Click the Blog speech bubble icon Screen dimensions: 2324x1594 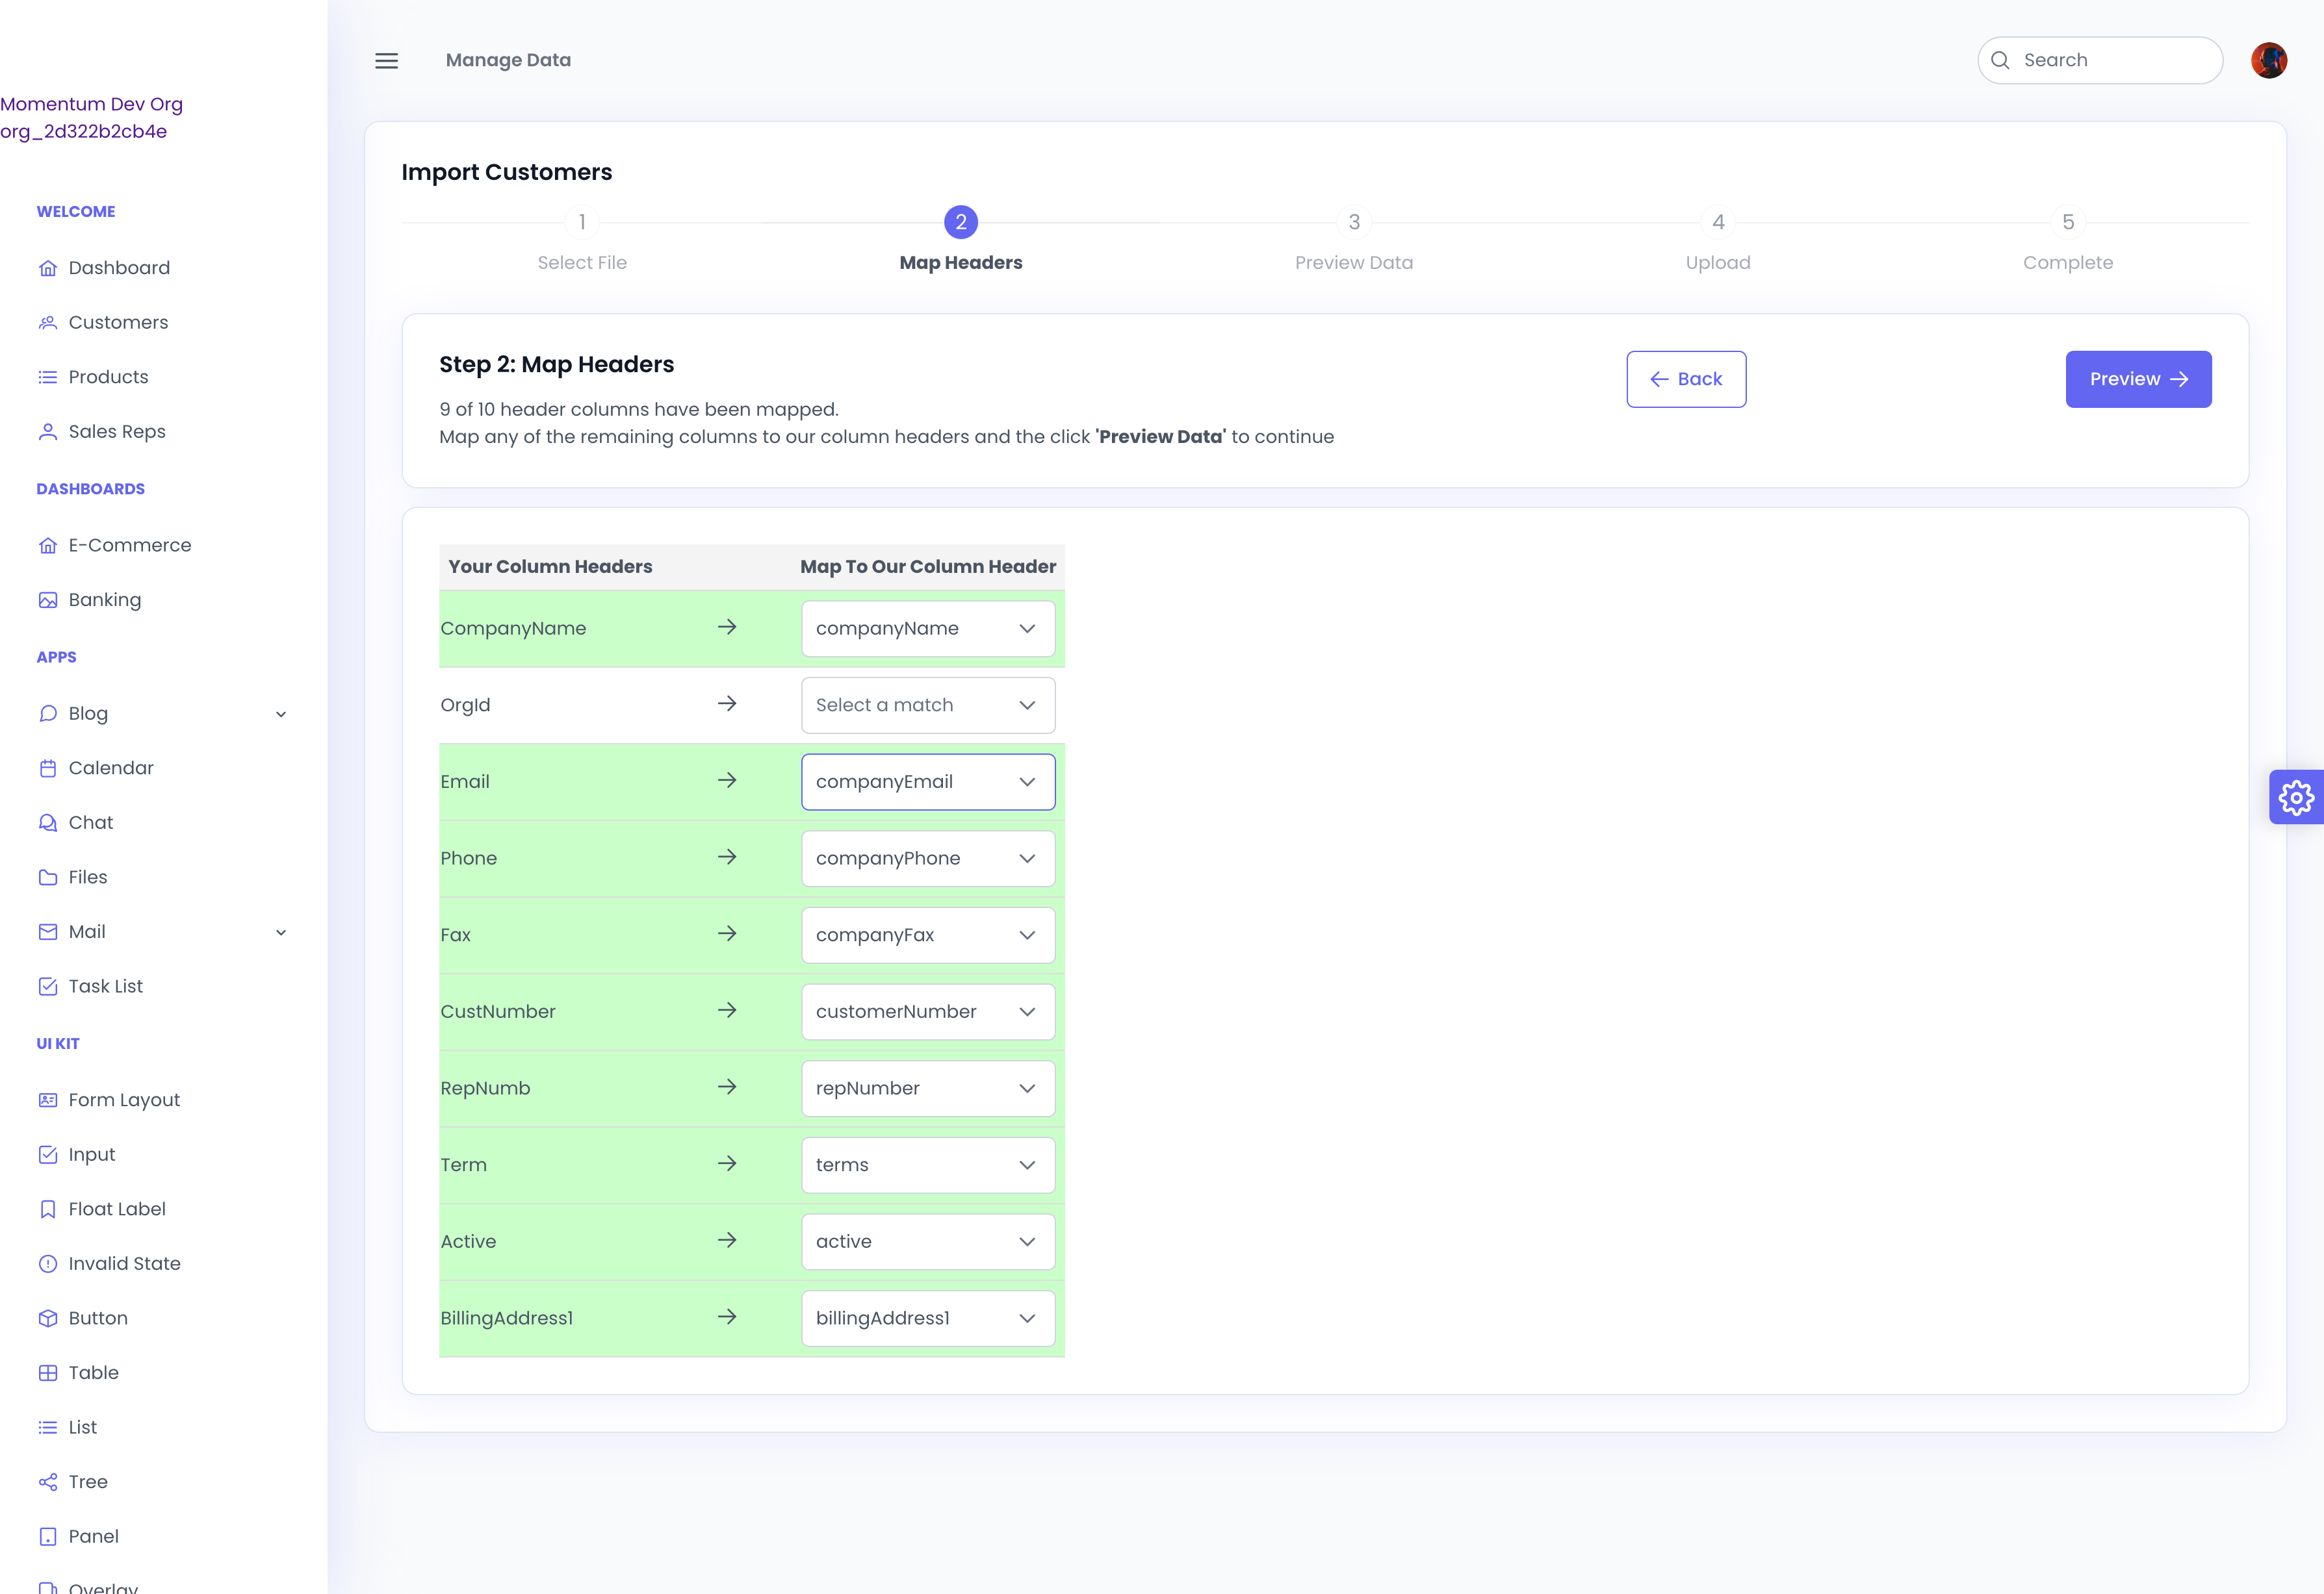48,714
